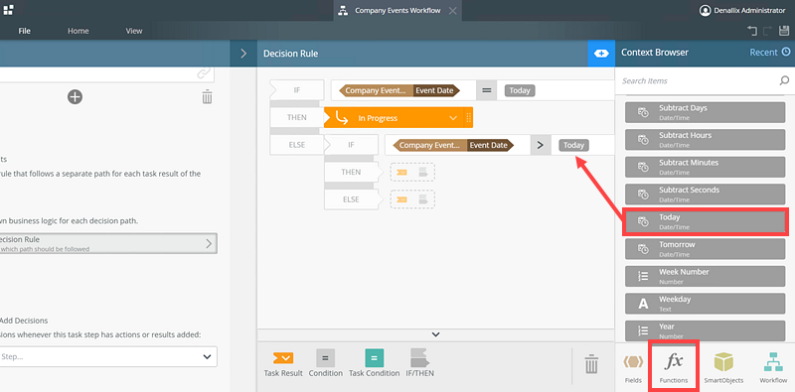Collapse rule canvas with the down chevron
Image resolution: width=795 pixels, height=392 pixels.
tap(435, 334)
